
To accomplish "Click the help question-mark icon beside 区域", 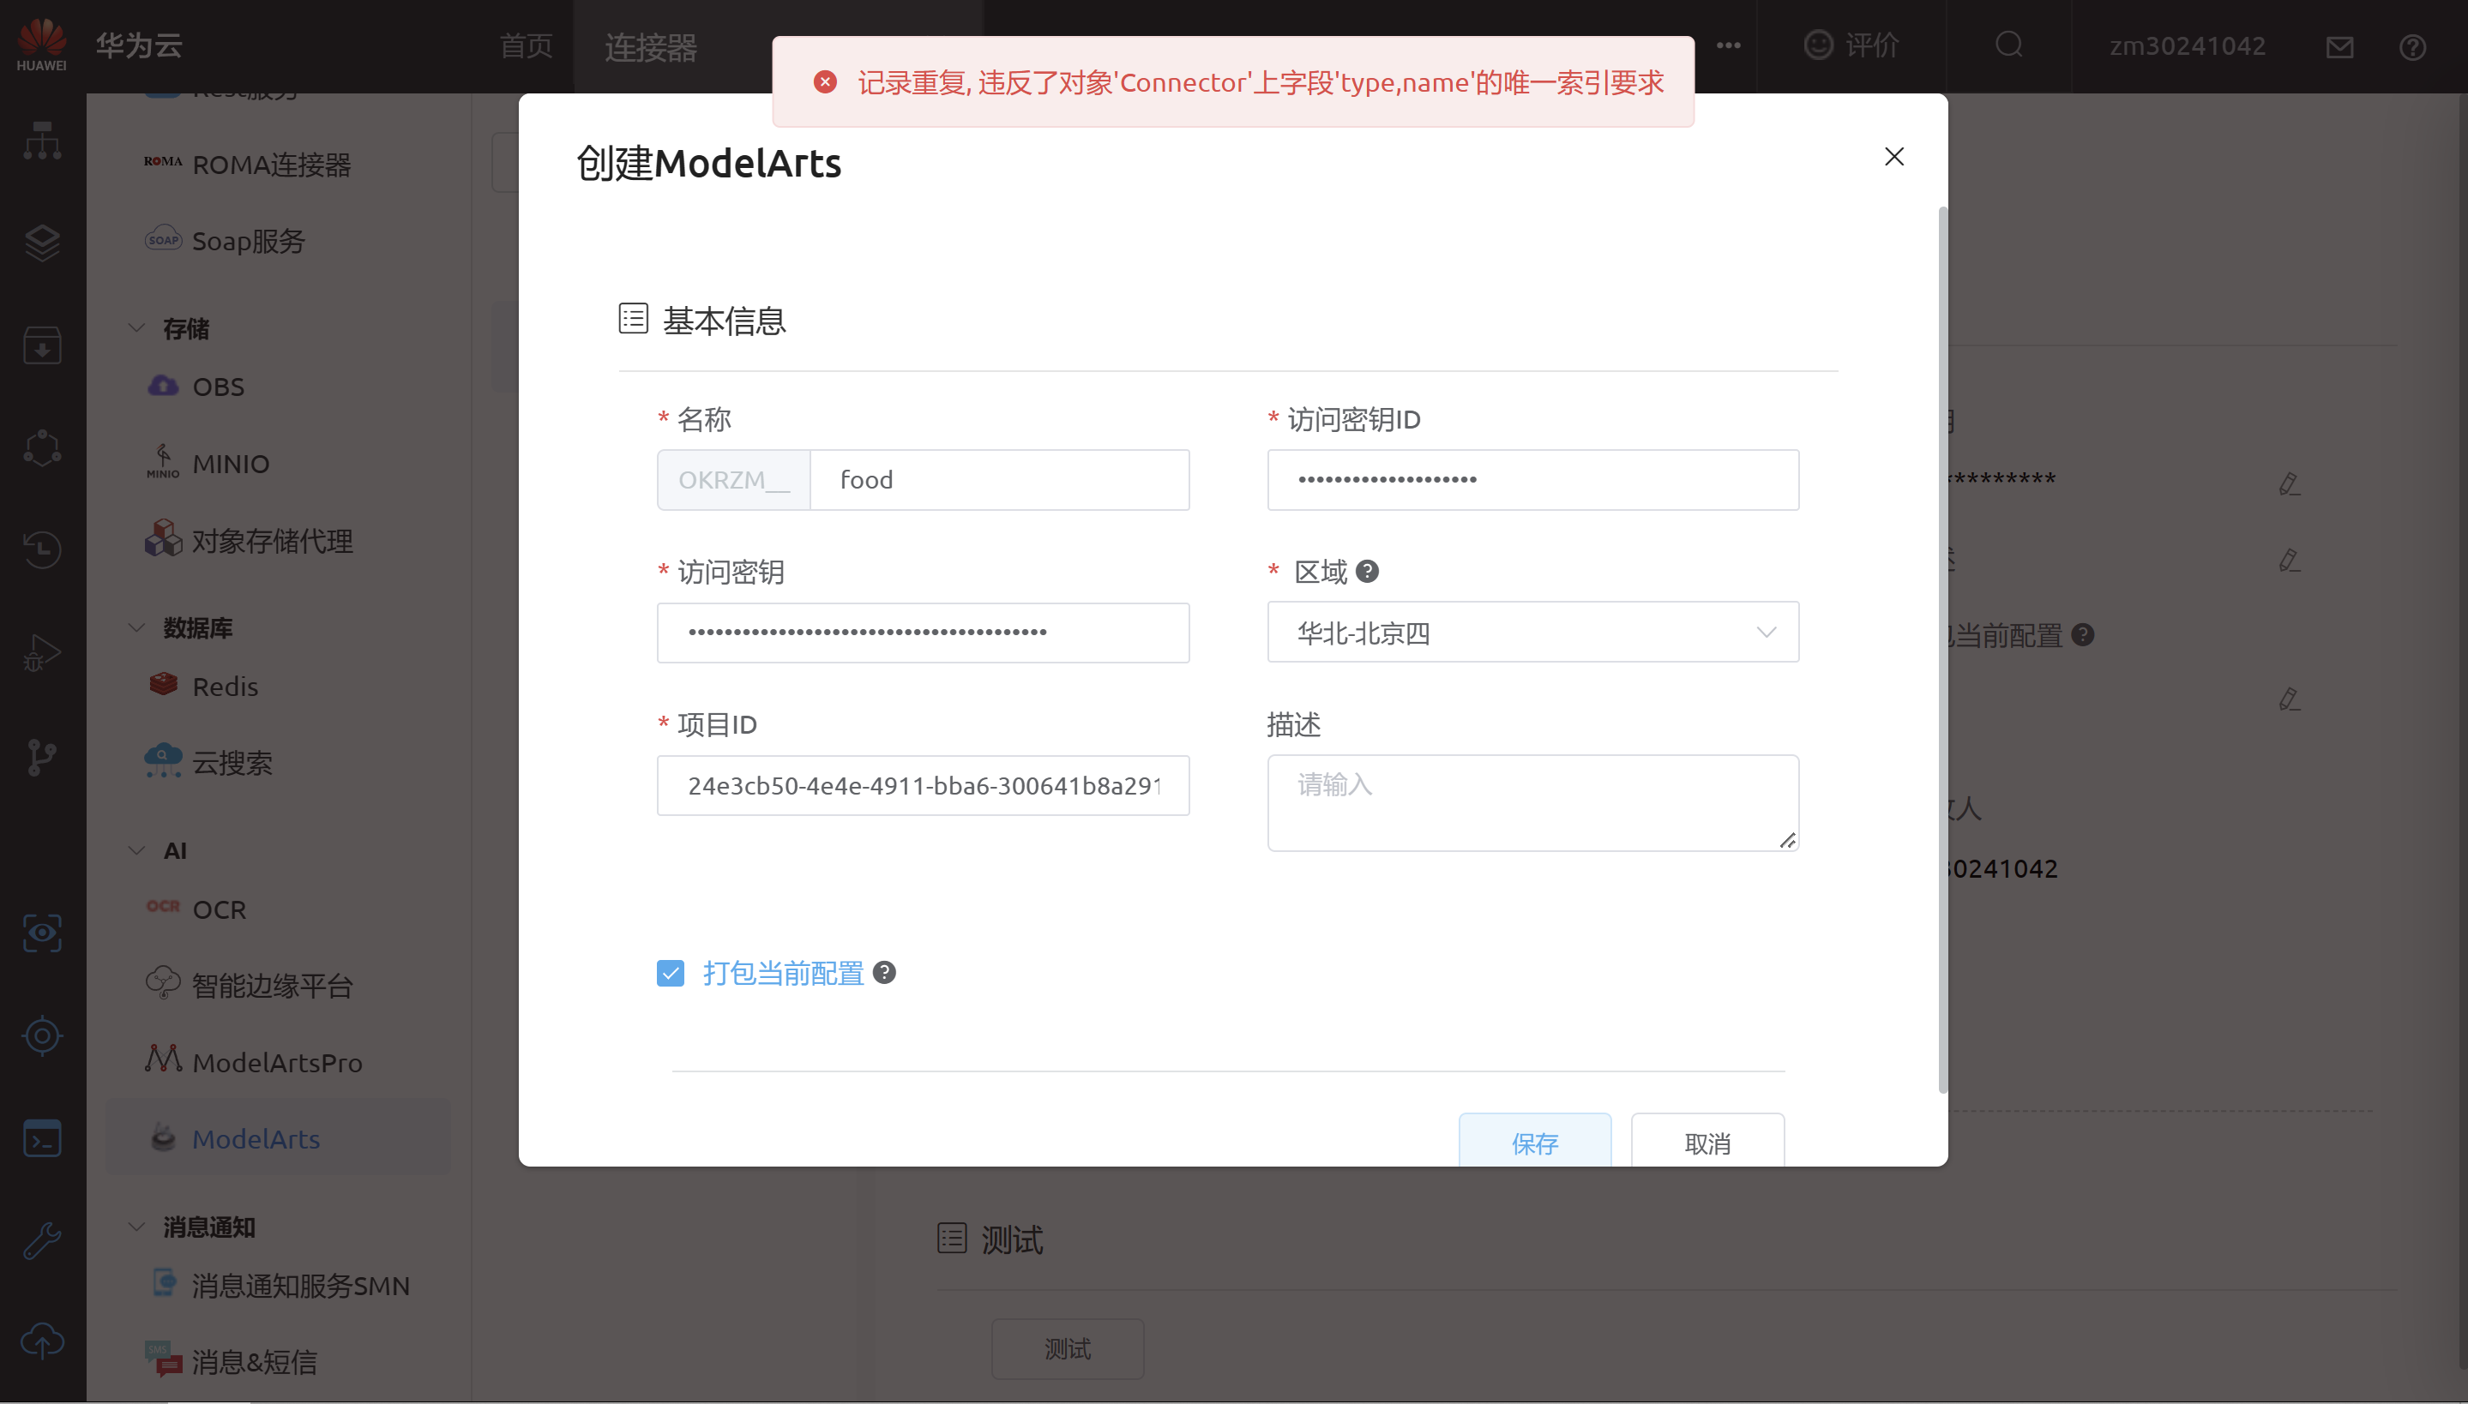I will (x=1367, y=572).
